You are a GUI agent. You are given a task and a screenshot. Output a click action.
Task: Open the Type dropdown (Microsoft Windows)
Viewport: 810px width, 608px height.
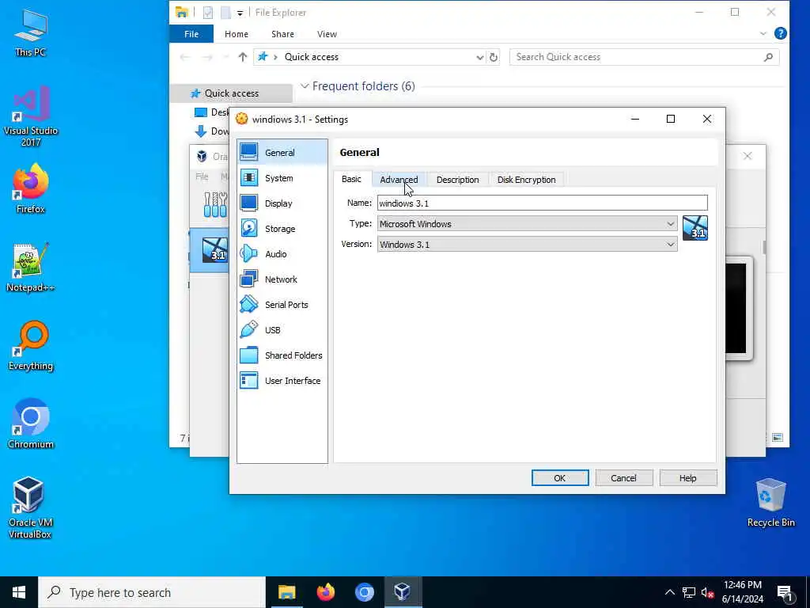click(x=527, y=224)
